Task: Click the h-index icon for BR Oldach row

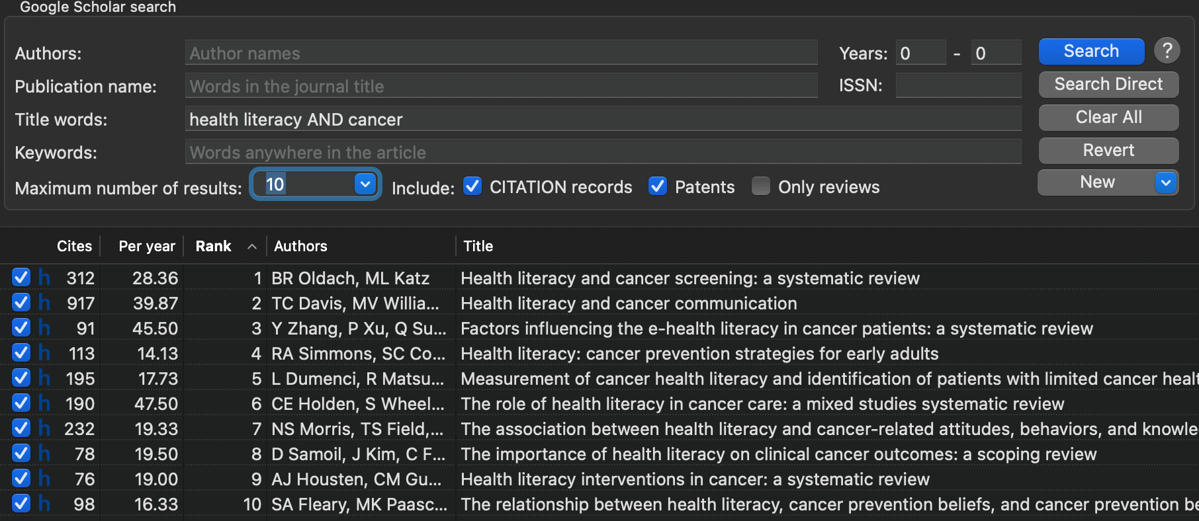Action: coord(44,278)
